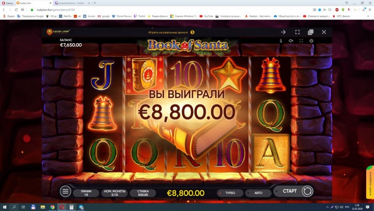Open the Линии lines selector
374x211 pixels.
(x=86, y=193)
